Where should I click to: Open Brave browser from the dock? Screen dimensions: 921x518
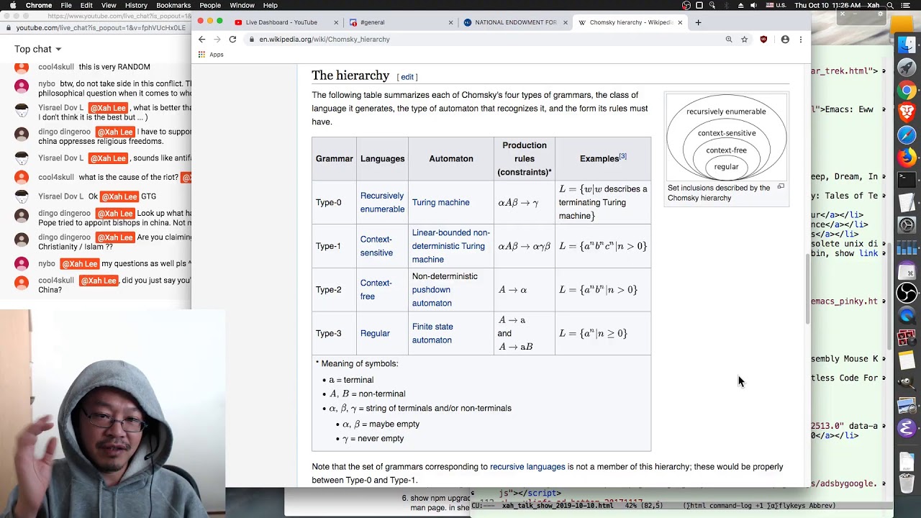point(907,112)
